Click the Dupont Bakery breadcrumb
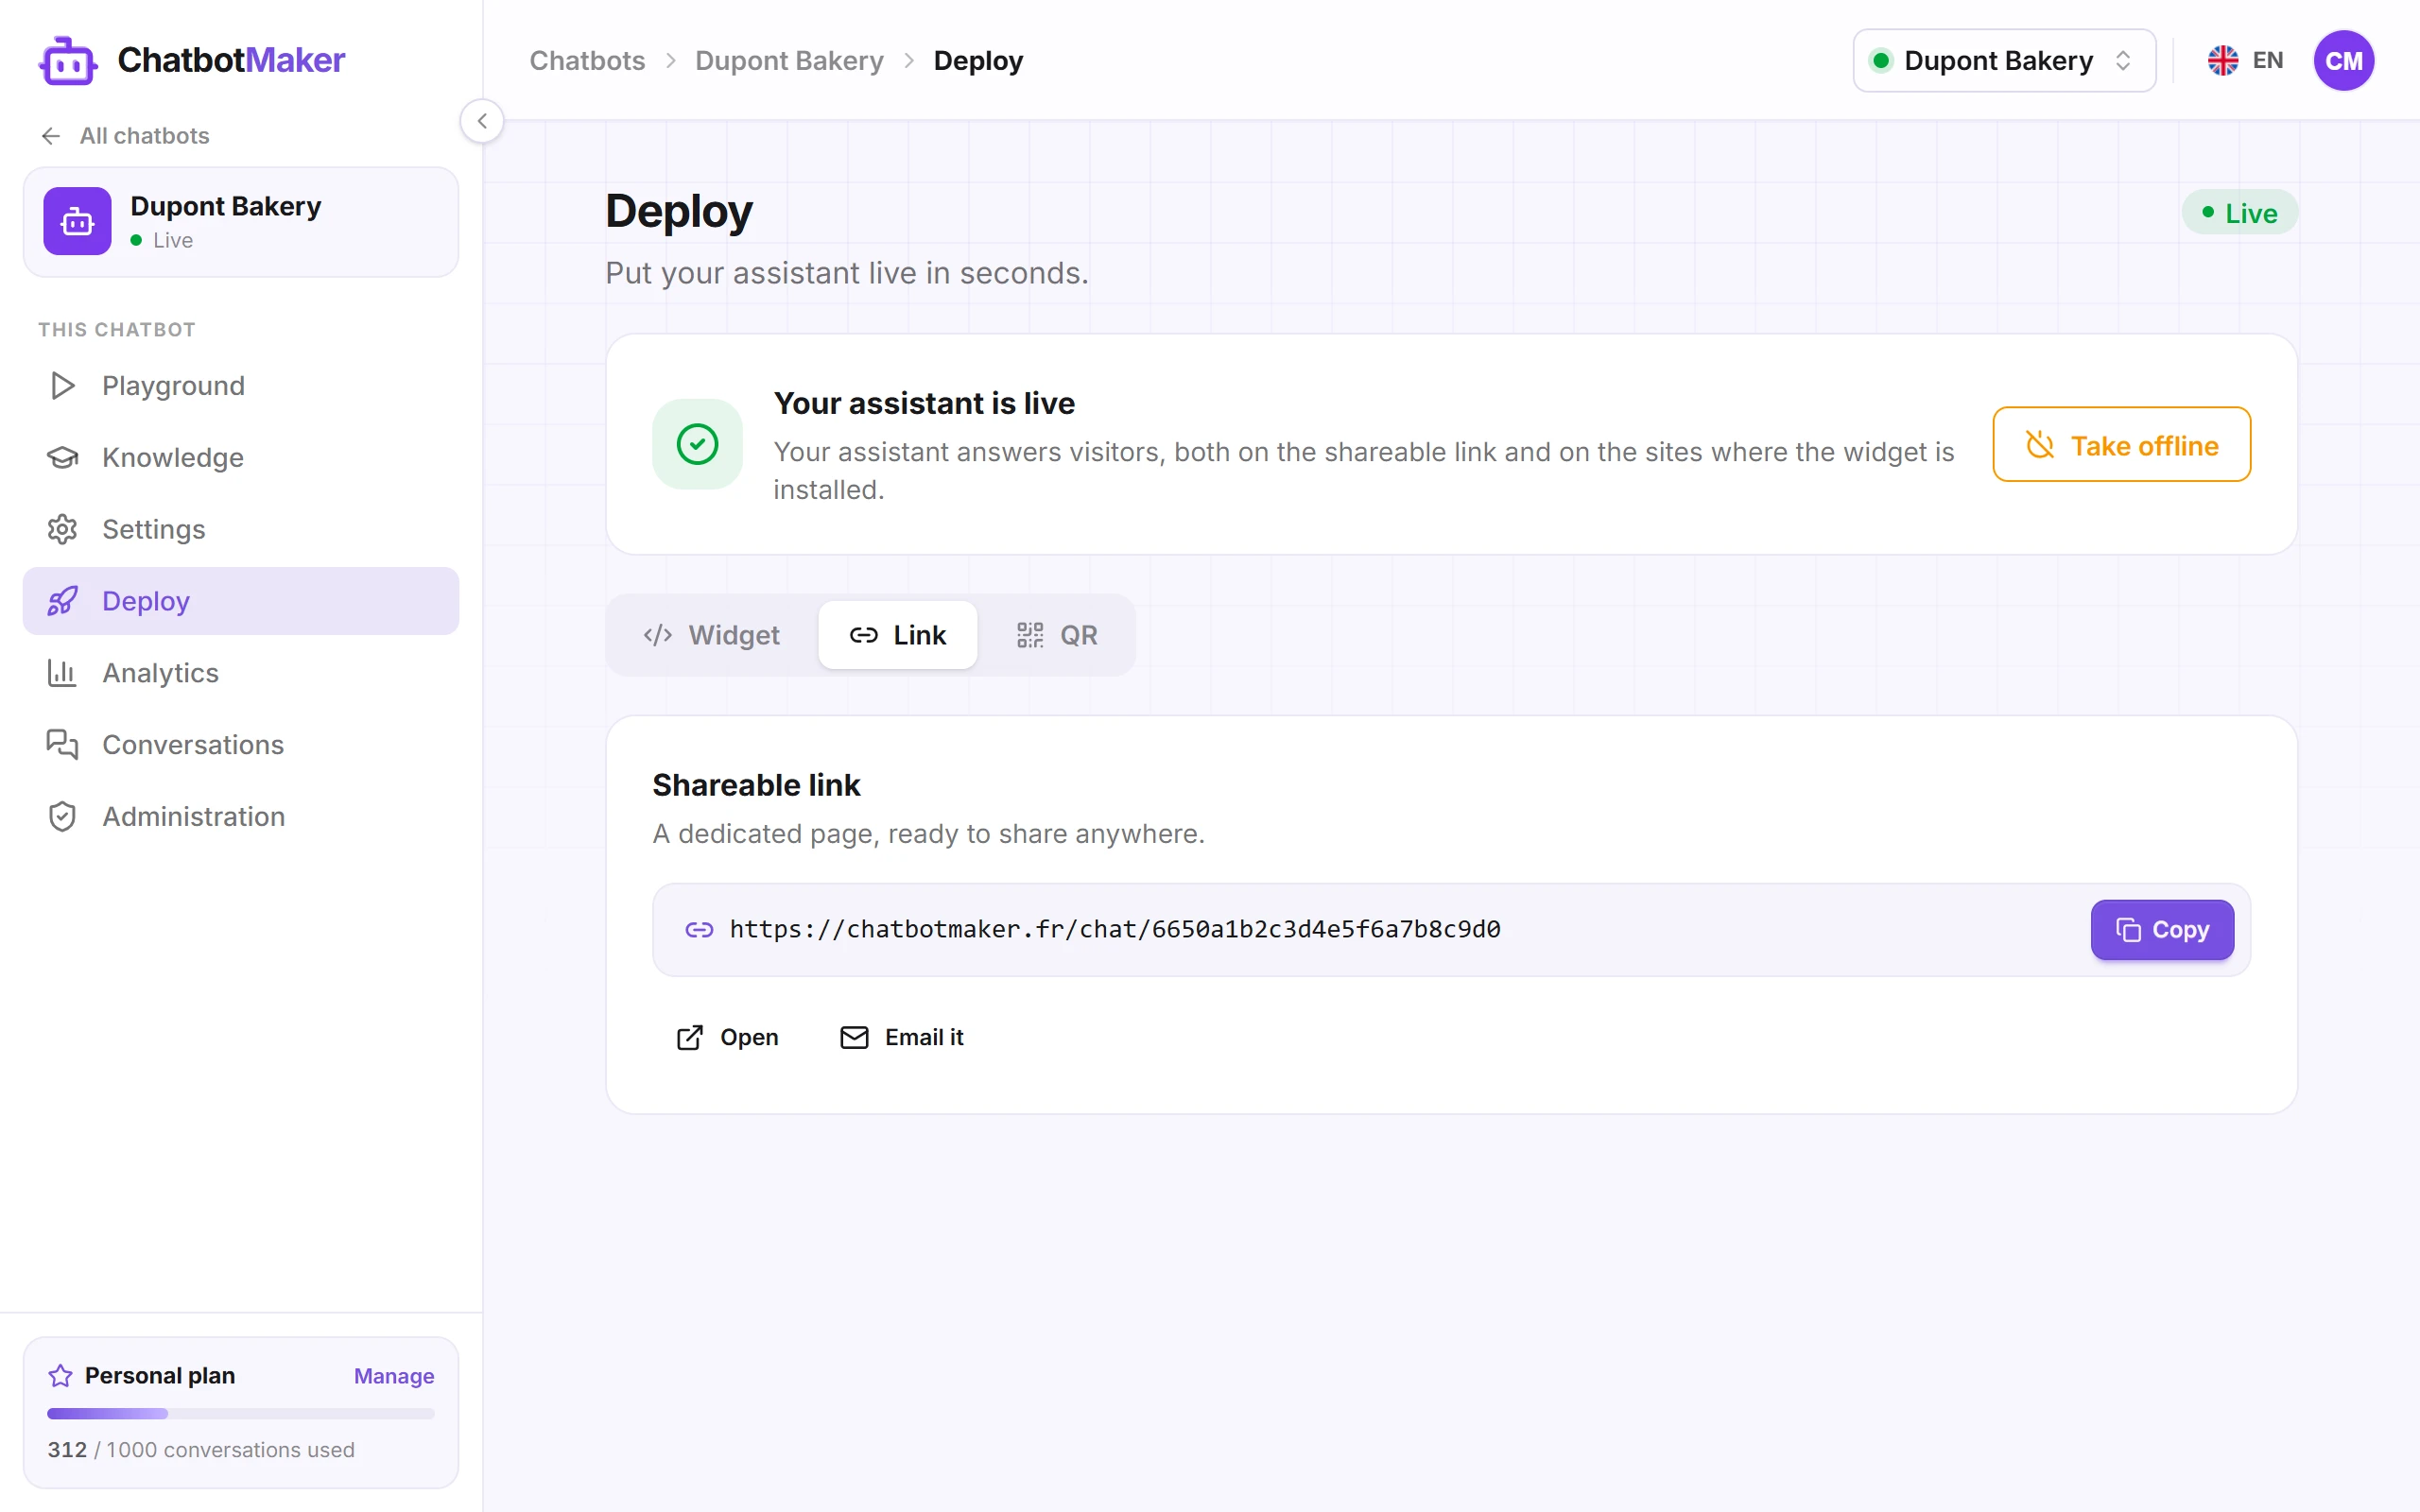 click(x=789, y=61)
